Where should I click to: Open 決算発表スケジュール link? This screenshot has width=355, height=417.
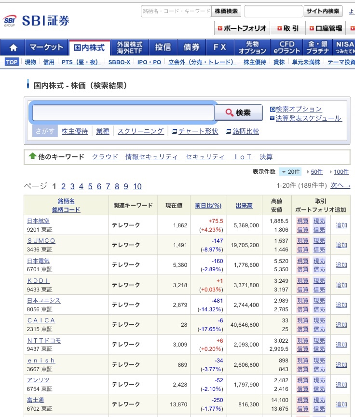coord(306,118)
